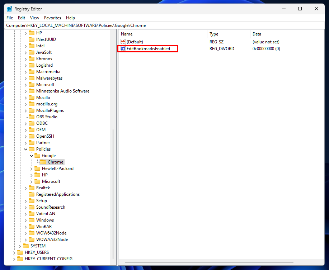Open the Edit menu

[x=22, y=18]
